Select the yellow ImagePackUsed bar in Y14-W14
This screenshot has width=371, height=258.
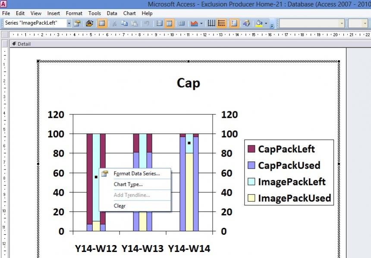click(x=189, y=192)
